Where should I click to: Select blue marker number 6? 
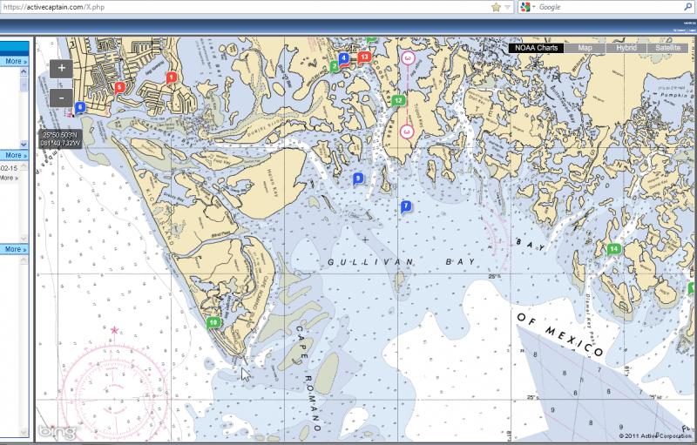click(x=80, y=107)
